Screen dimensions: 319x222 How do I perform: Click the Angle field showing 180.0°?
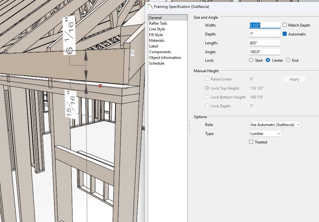point(265,52)
